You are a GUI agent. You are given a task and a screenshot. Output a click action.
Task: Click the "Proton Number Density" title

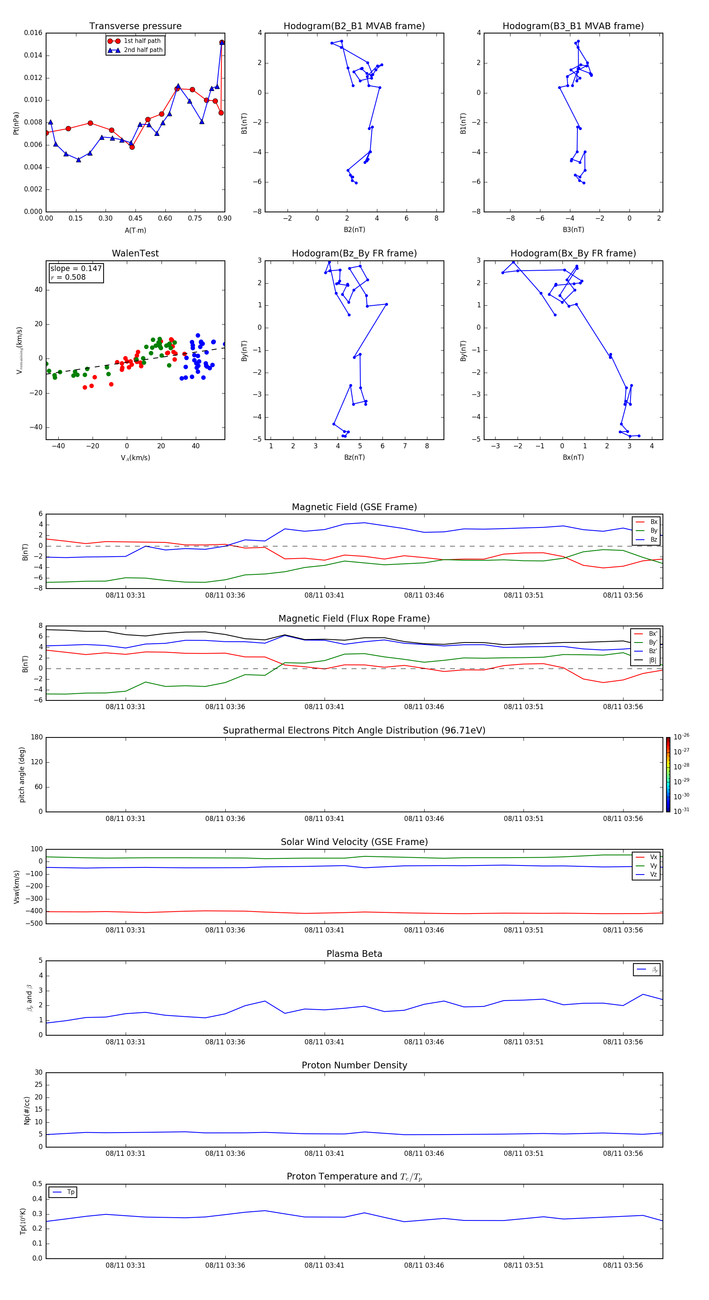(x=354, y=1066)
